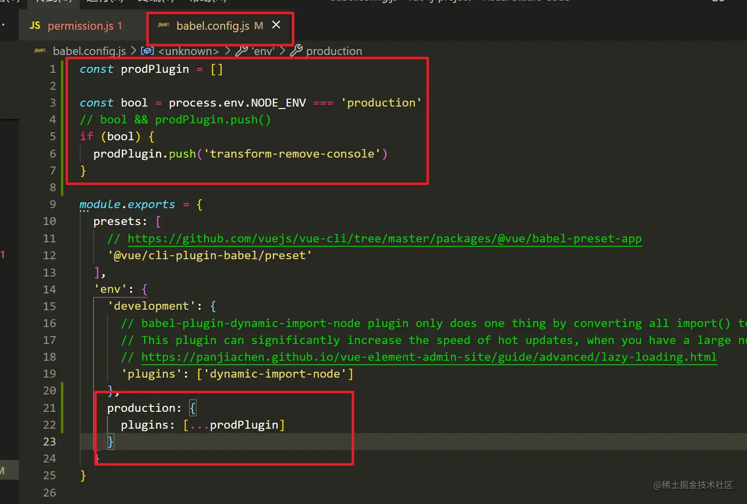Click the '// bool && prodPlugin.push()' comment

click(x=175, y=120)
